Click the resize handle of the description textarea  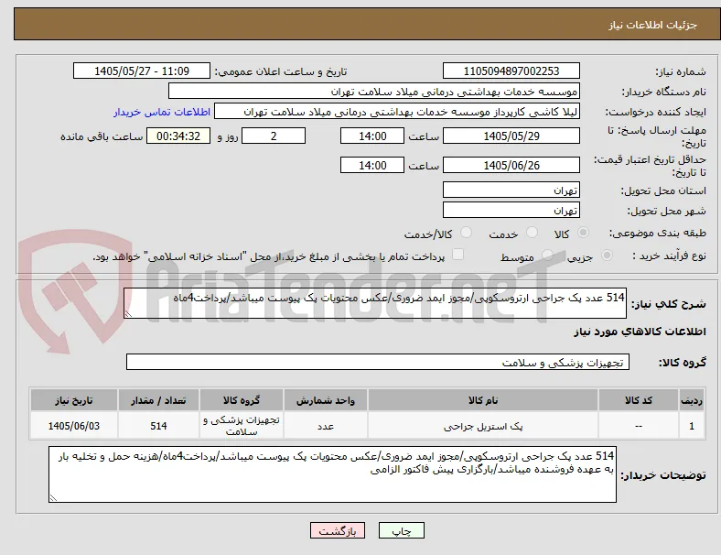coord(128,314)
